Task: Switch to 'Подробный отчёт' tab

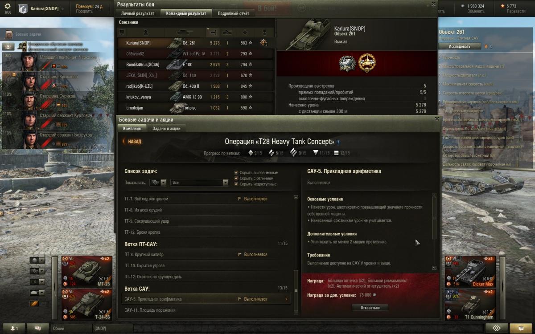Action: tap(234, 13)
